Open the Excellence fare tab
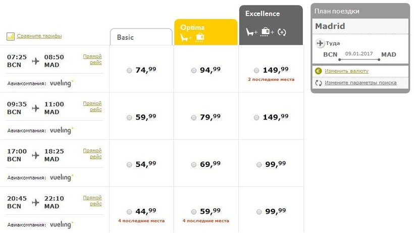Screen dimensions: 414x233 click(271, 25)
